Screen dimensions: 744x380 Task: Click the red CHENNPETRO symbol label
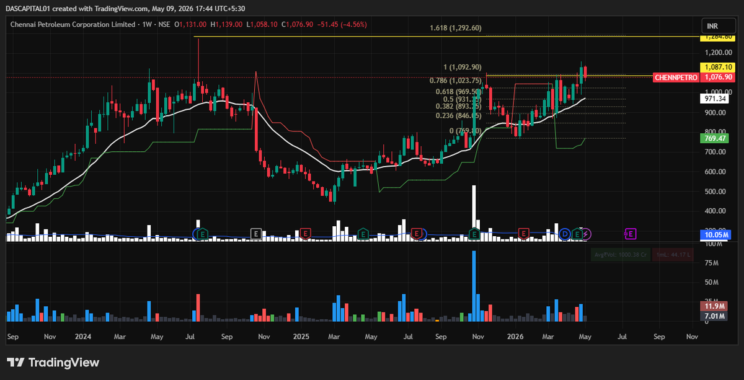676,77
